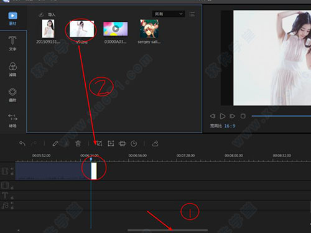Image resolution: width=311 pixels, height=233 pixels.
Task: Click the Export share icon in the toolbar
Action: pyautogui.click(x=155, y=143)
